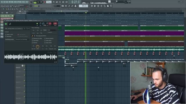Open the Browser view icon
Viewport: 186px width, 104px height.
click(x=105, y=6)
